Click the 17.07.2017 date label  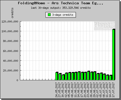click(x=114, y=90)
